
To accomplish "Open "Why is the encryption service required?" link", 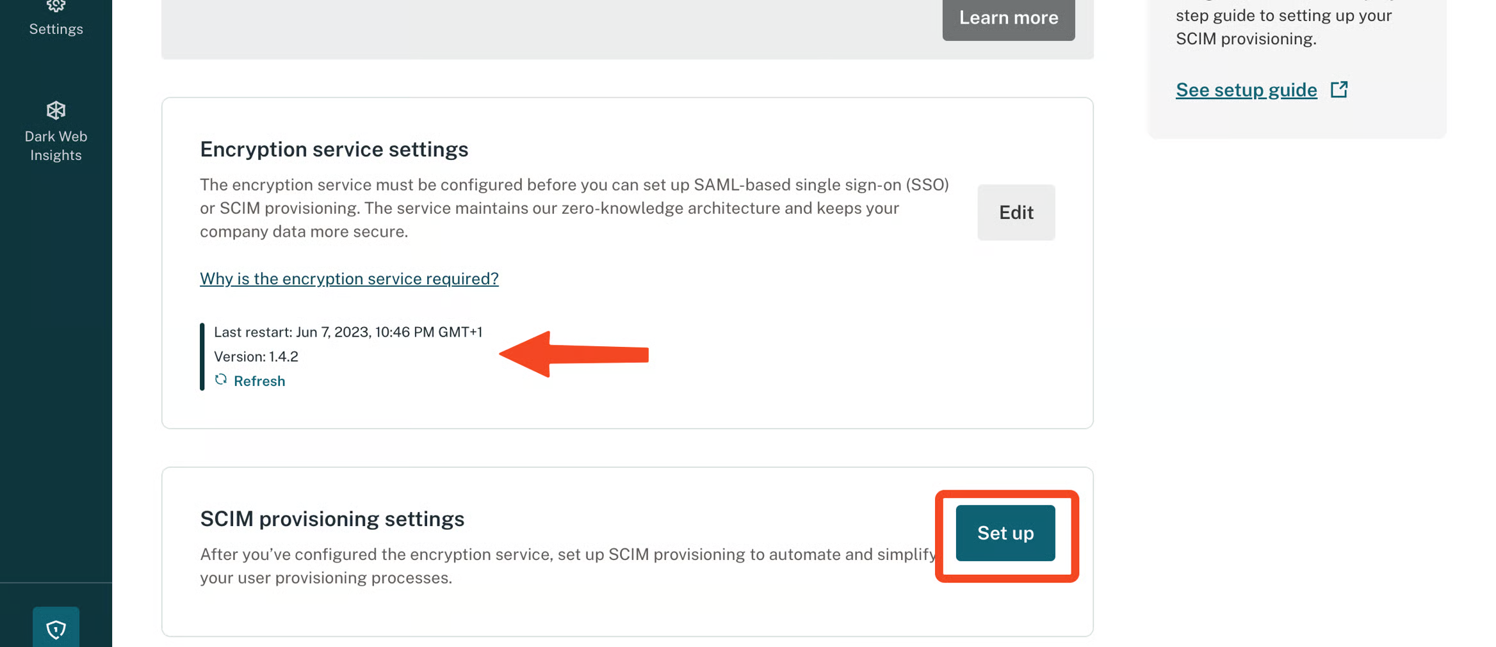I will tap(349, 279).
